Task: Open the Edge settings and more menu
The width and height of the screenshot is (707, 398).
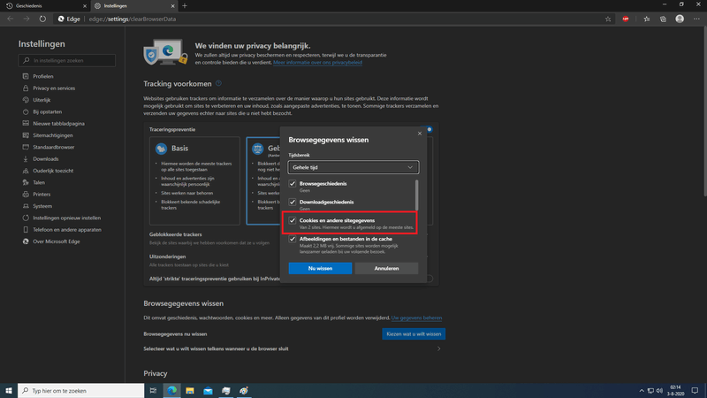Action: pos(696,19)
